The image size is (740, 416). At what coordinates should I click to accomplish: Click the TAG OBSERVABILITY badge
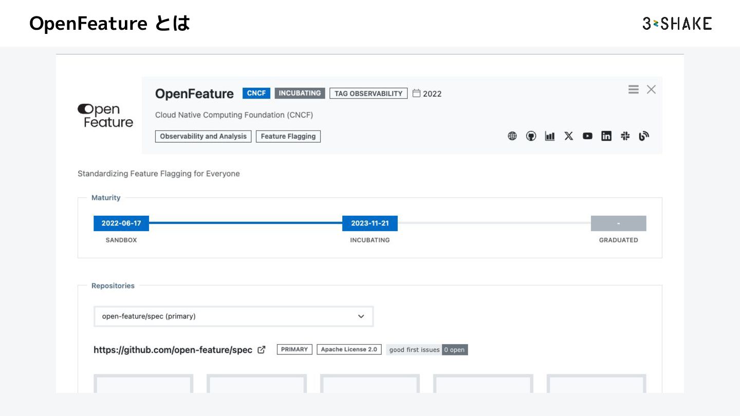(x=368, y=93)
